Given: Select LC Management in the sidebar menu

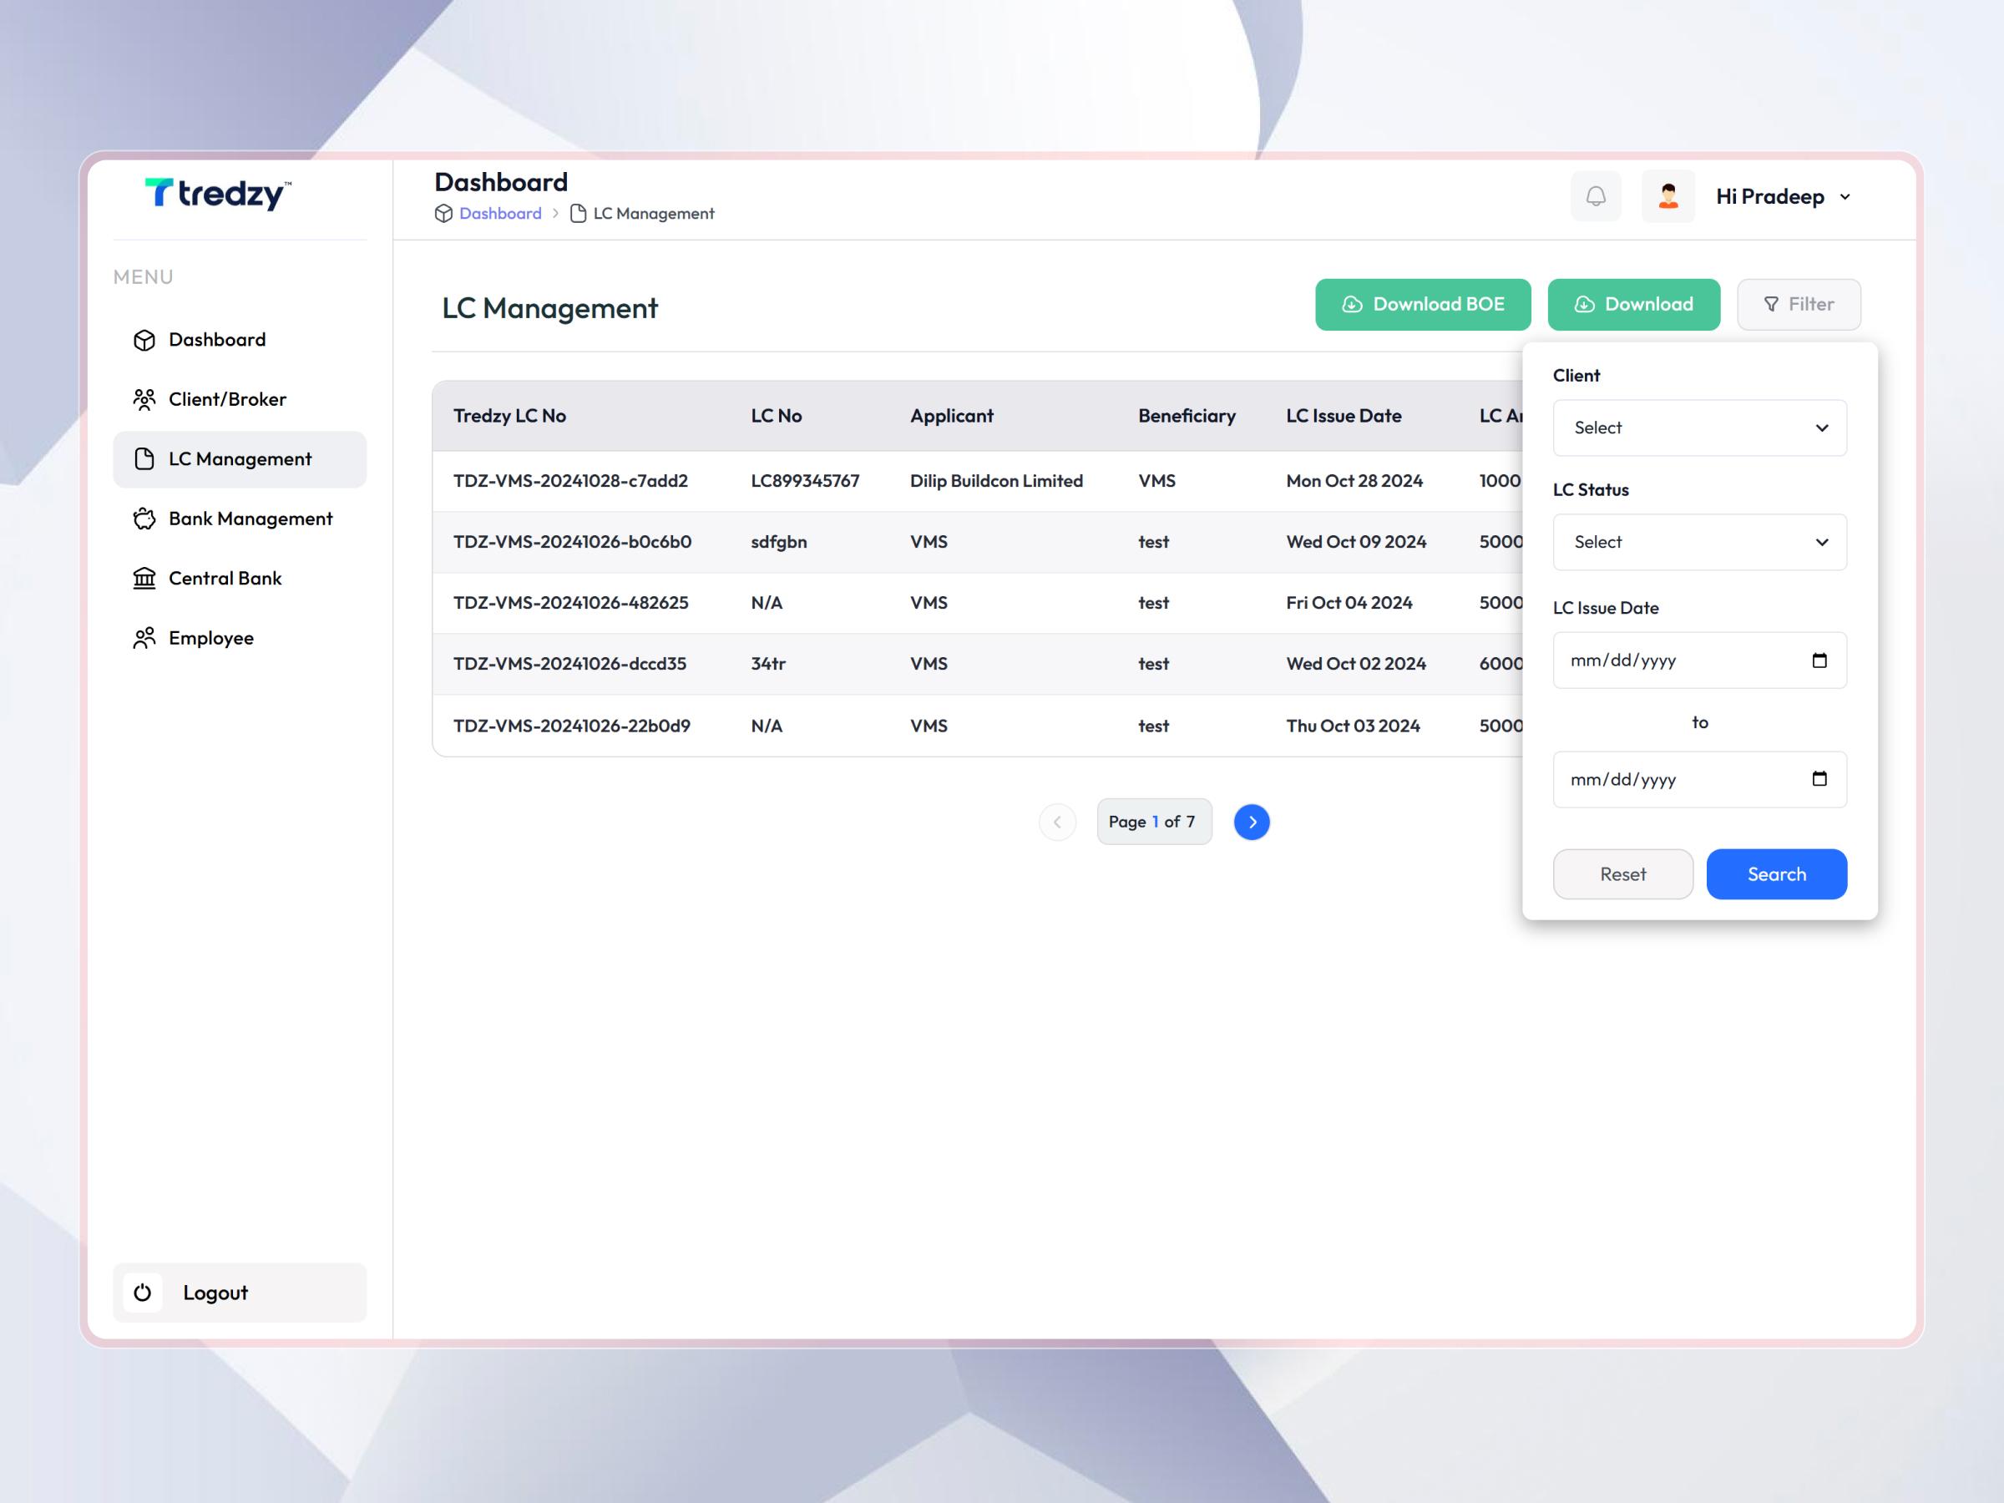Looking at the screenshot, I should tap(239, 459).
